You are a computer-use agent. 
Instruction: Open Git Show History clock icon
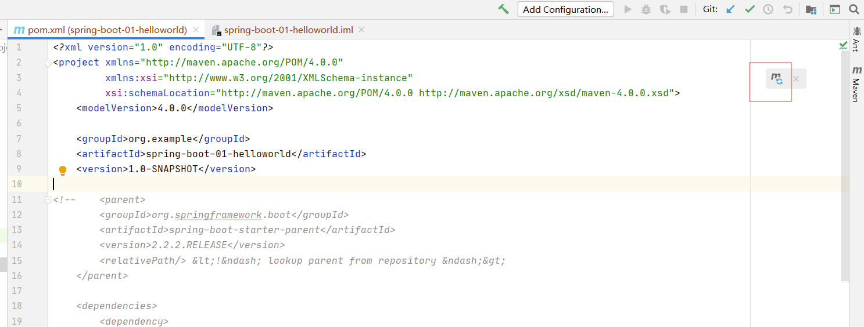768,9
